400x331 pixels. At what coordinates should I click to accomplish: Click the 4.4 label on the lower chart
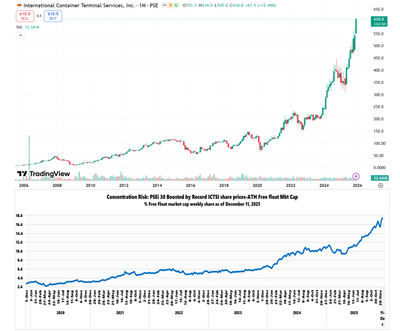coord(19,278)
